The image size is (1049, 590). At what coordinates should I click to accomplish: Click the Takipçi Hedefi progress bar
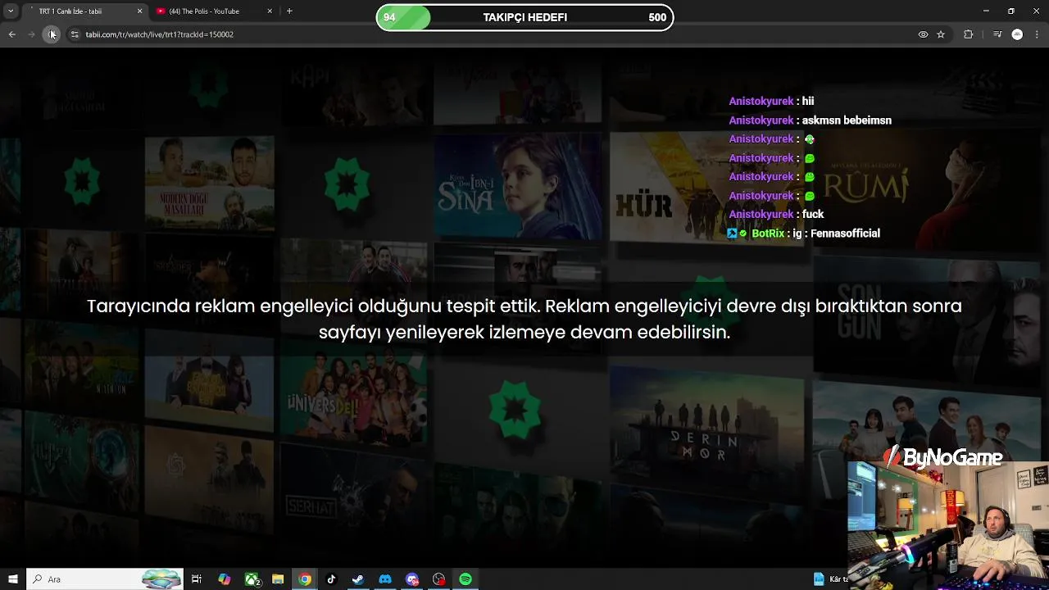[524, 17]
